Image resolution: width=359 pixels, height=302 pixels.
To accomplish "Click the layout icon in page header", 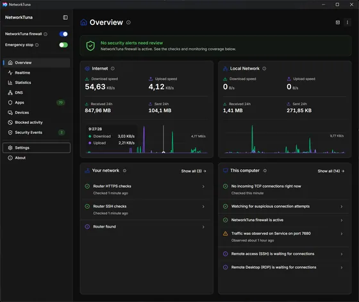I will pos(338,22).
